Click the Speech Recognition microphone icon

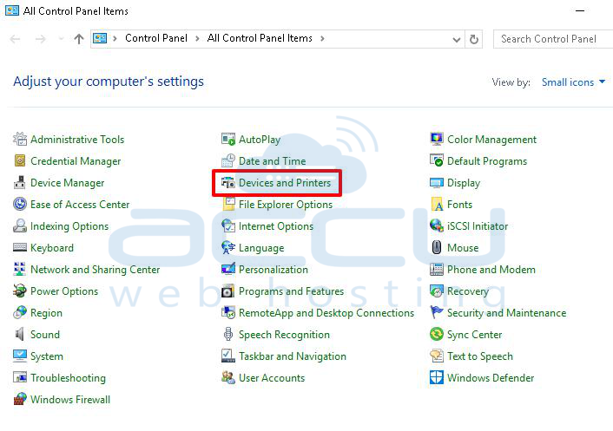point(227,334)
